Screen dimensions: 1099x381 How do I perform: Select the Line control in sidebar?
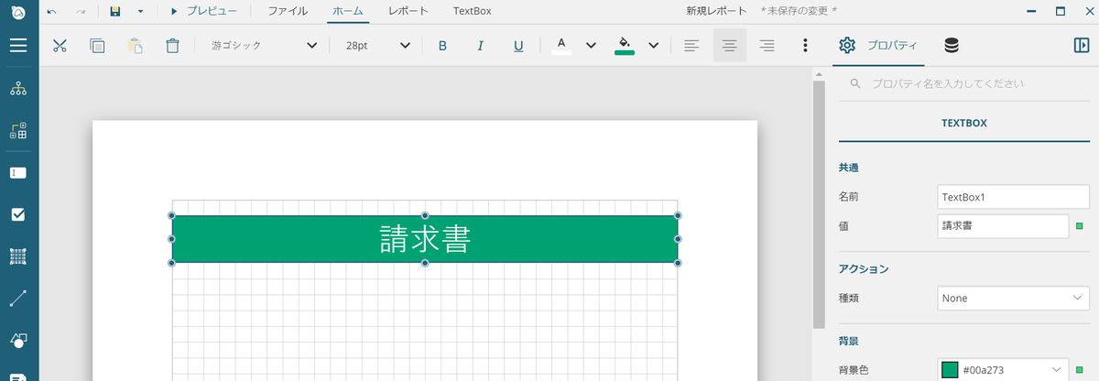pos(18,298)
